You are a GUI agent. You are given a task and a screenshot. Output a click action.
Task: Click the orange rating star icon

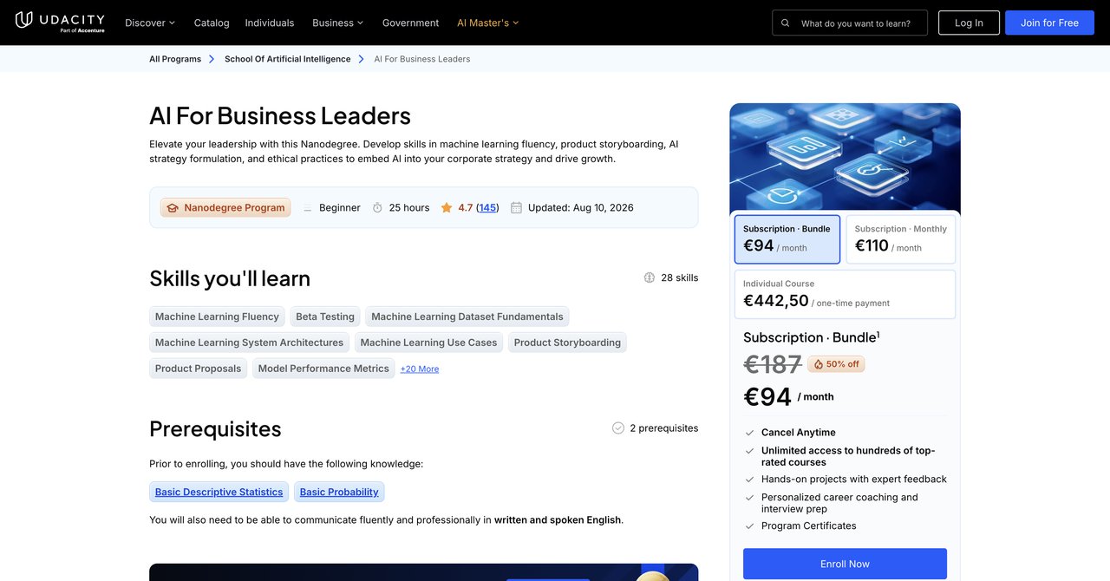click(447, 208)
